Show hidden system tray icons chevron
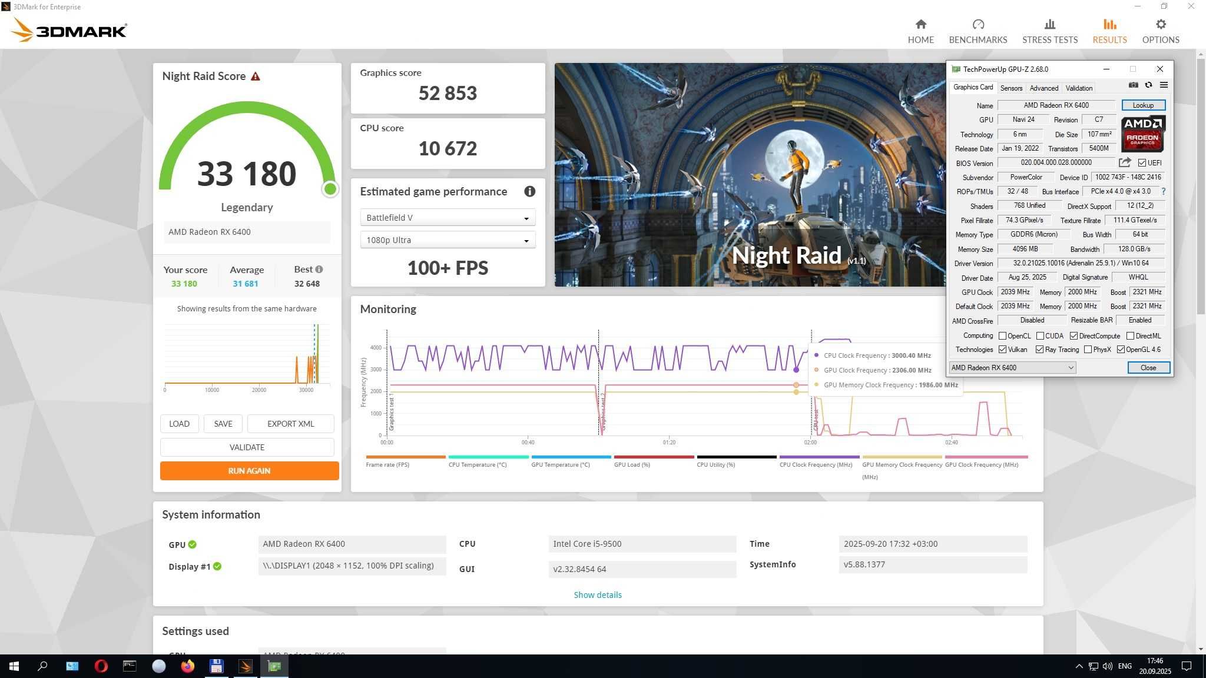Viewport: 1206px width, 678px height. pyautogui.click(x=1079, y=666)
